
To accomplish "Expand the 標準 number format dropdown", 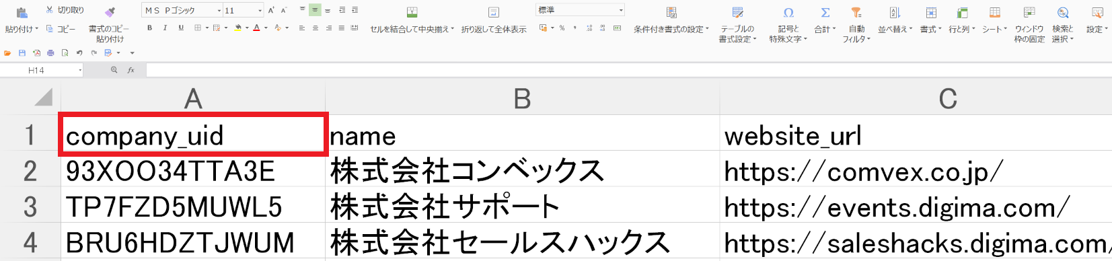I will [621, 10].
